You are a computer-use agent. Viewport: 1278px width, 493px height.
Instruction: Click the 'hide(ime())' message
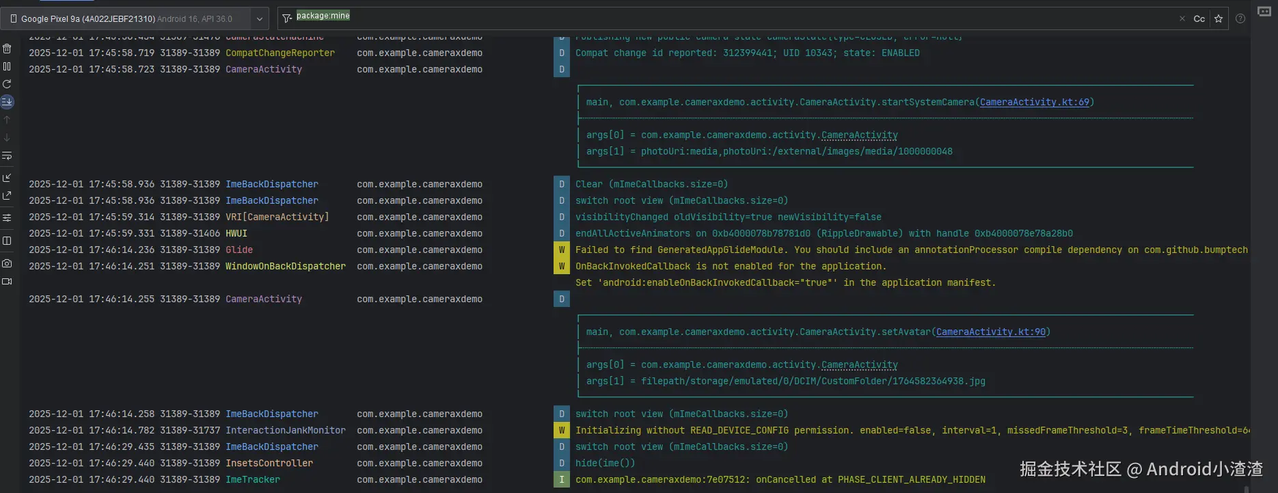tap(605, 463)
